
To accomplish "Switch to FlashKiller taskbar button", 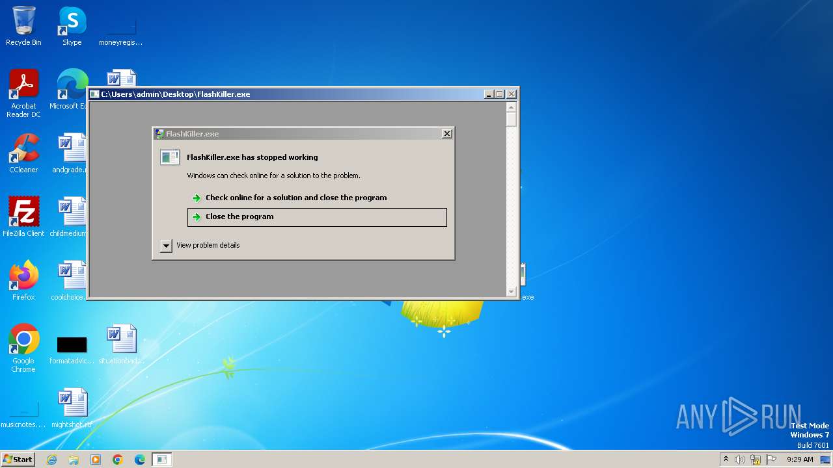I will click(x=162, y=460).
